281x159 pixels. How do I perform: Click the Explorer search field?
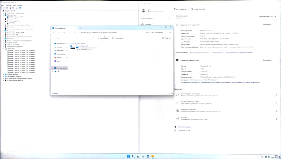click(158, 32)
